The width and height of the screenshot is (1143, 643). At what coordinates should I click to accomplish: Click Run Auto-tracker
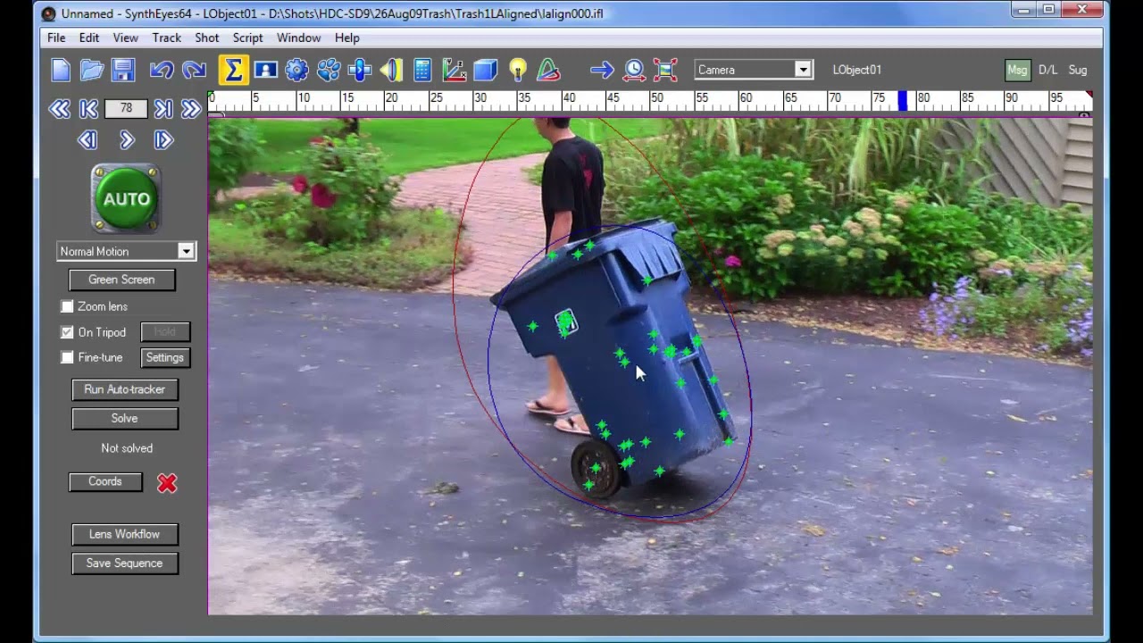125,389
